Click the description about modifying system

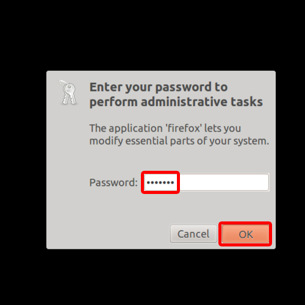pos(179,135)
